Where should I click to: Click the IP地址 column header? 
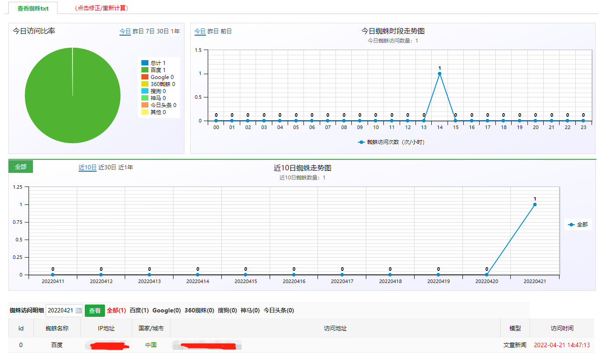[106, 328]
